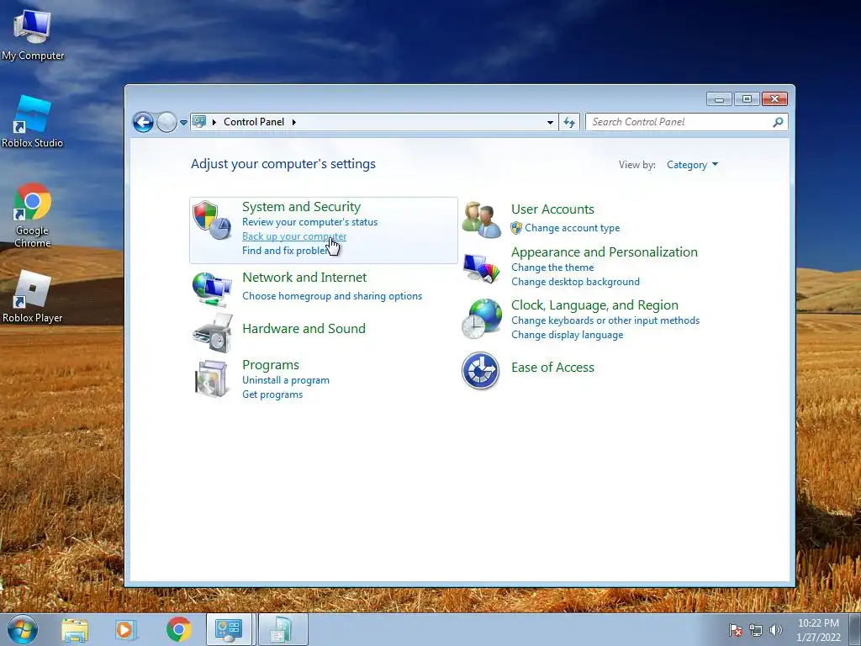Open the Hardware and Sound printer icon
This screenshot has width=861, height=646.
(213, 333)
